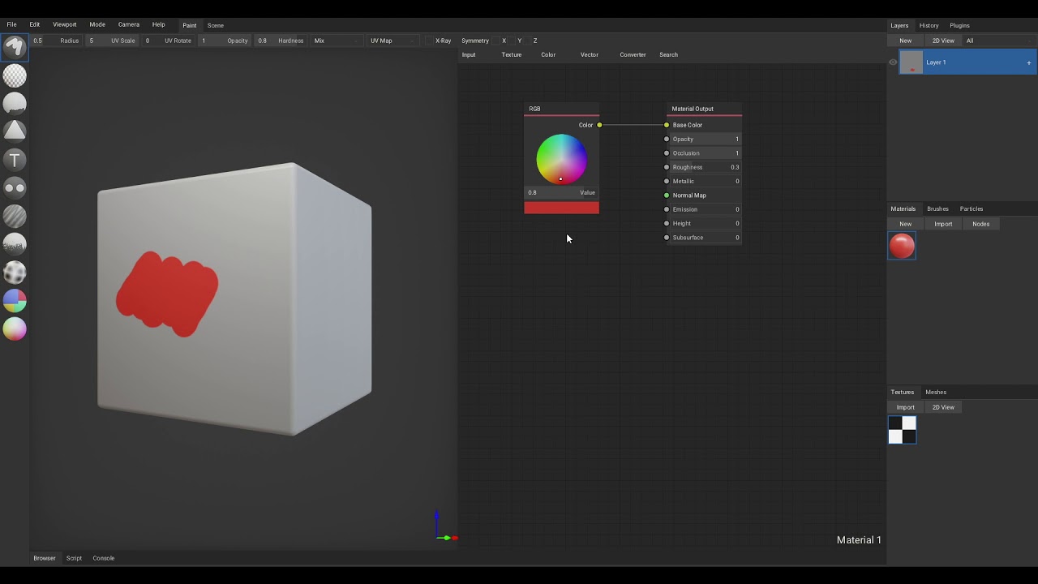Select the red material sphere thumbnail
Screen dimensions: 1038x584
(902, 246)
